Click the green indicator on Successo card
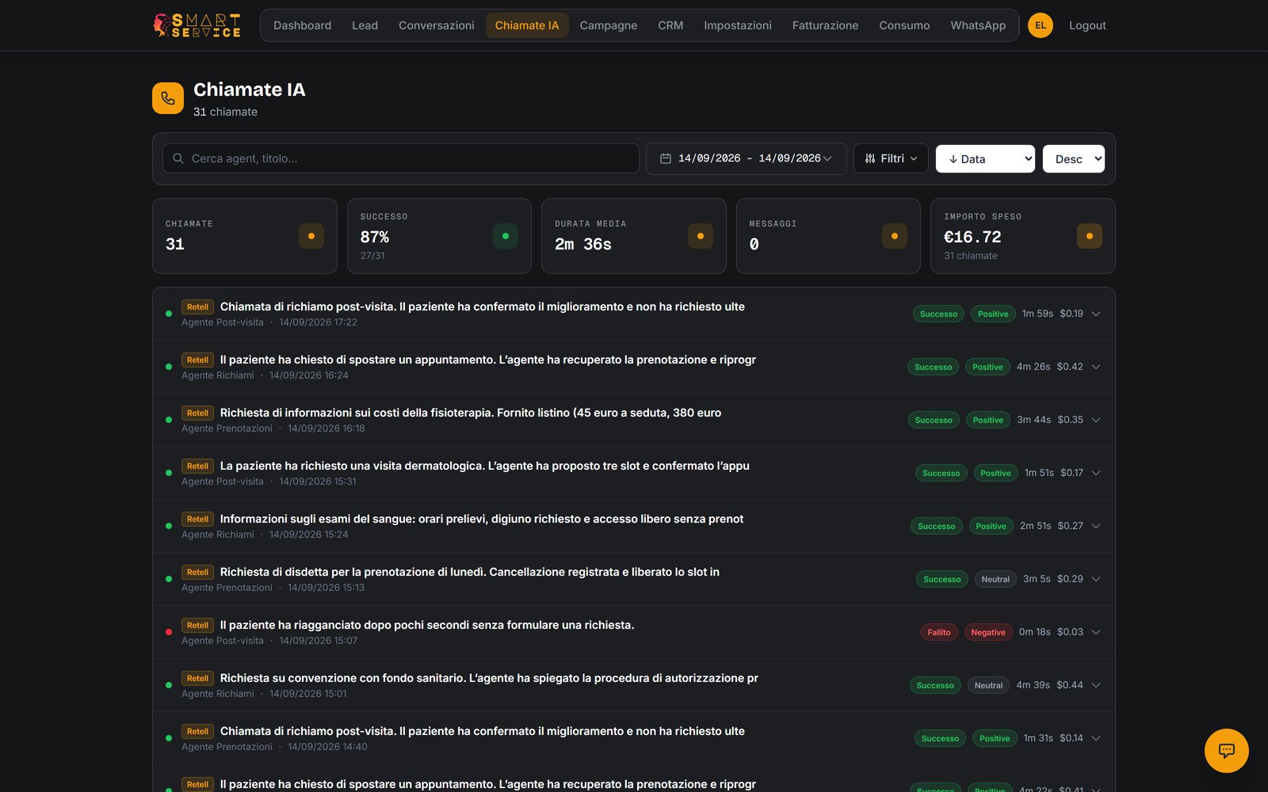1268x792 pixels. [506, 236]
